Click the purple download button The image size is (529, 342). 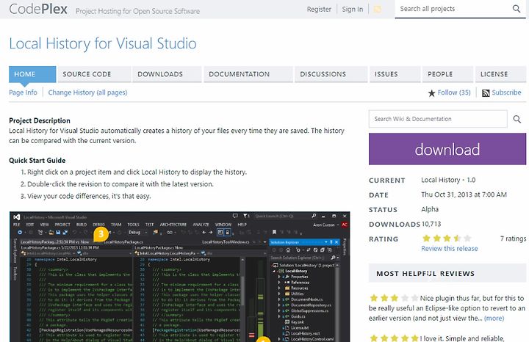pyautogui.click(x=447, y=149)
